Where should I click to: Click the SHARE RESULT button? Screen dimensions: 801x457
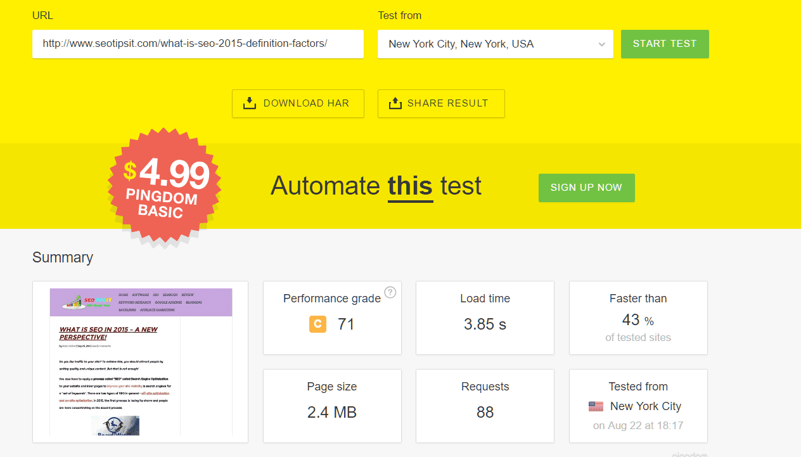[441, 103]
